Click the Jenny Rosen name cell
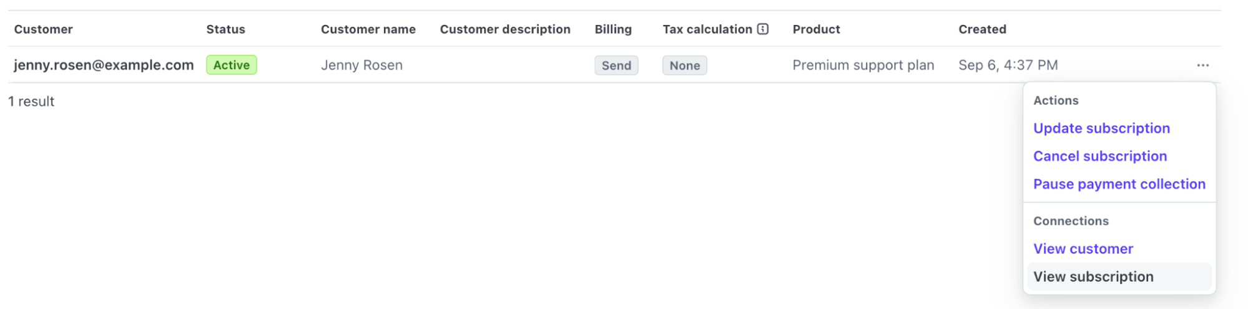The height and width of the screenshot is (309, 1248). coord(361,65)
